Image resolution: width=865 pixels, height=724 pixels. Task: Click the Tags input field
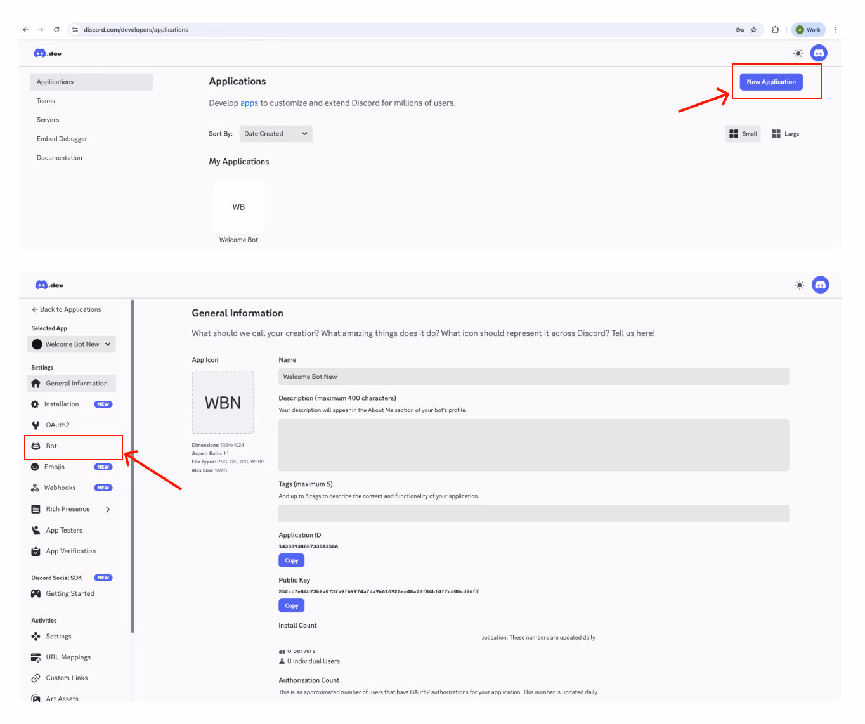click(533, 514)
